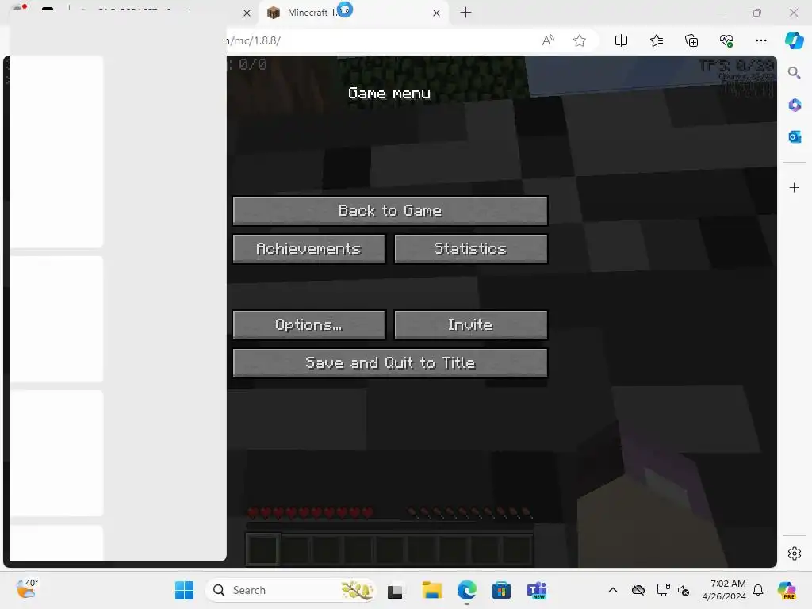
Task: Open Task View on the taskbar
Action: 395,590
